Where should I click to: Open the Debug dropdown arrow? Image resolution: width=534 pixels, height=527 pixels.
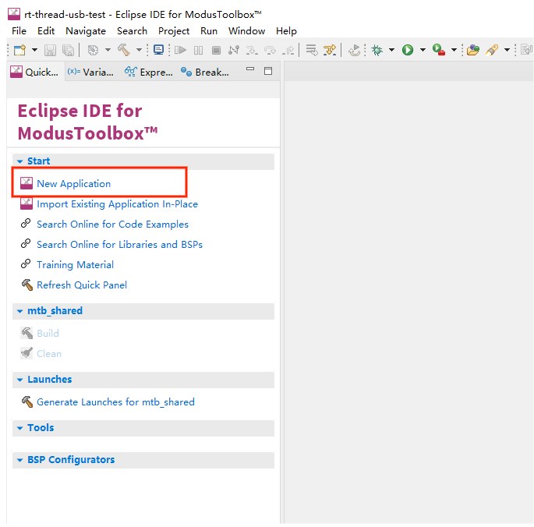coord(391,50)
